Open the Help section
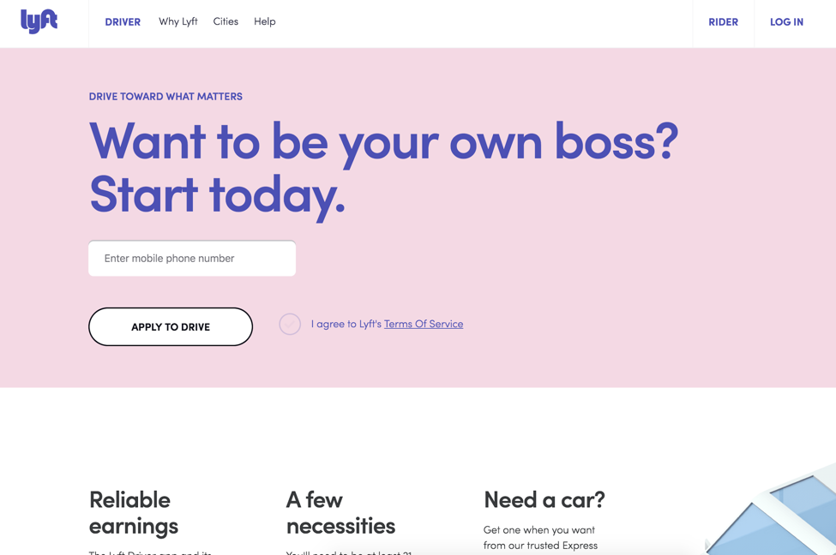 tap(265, 21)
